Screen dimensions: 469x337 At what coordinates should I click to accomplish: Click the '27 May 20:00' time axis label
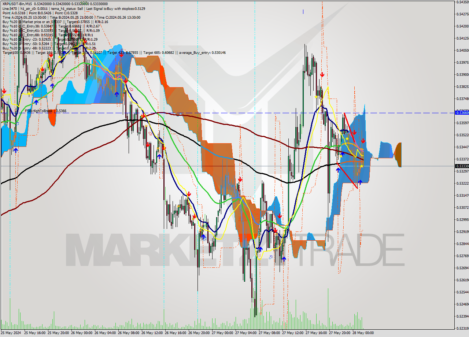[x=340, y=333]
